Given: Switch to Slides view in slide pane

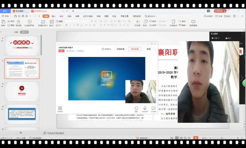Looking at the screenshot, I should [x=24, y=32].
